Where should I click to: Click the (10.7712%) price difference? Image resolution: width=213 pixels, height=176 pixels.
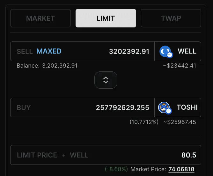pyautogui.click(x=144, y=122)
